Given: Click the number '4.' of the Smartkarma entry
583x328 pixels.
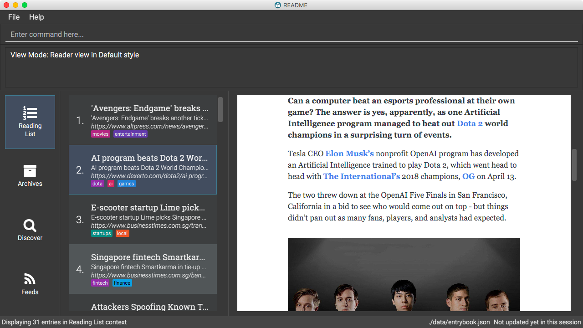Looking at the screenshot, I should click(80, 269).
